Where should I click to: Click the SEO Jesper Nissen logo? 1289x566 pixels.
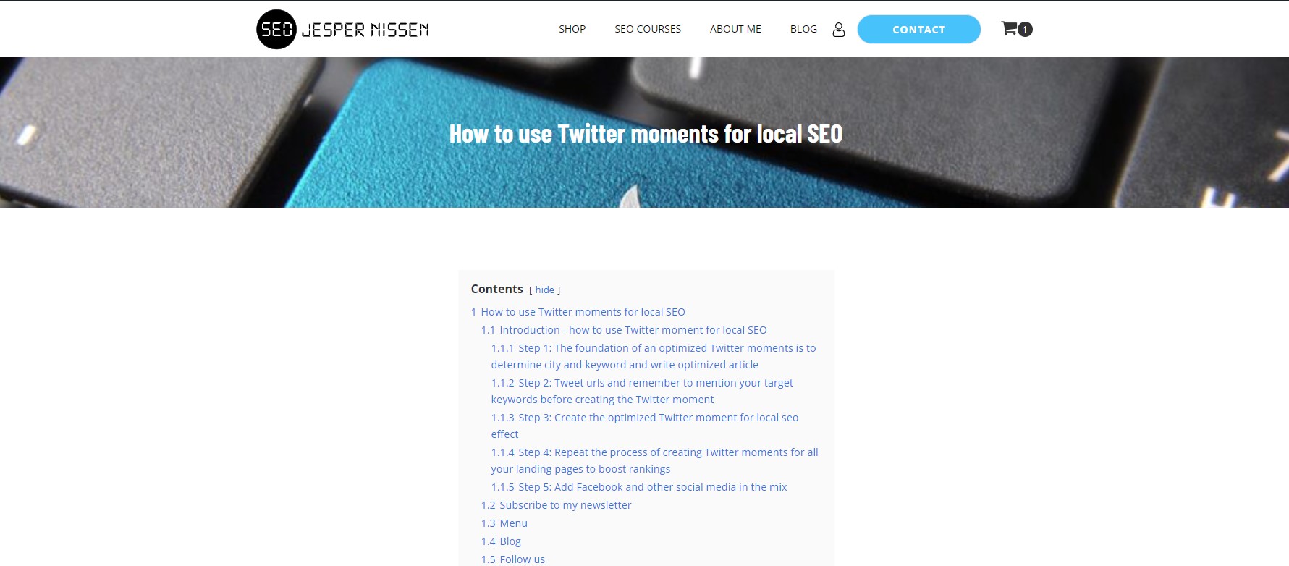343,30
